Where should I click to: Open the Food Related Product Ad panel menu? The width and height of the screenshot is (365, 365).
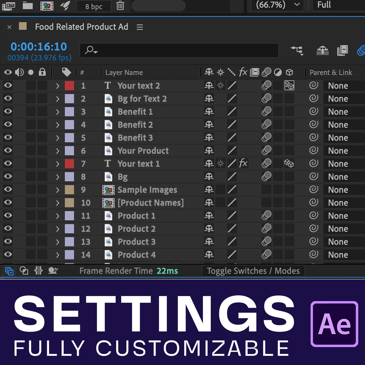click(x=140, y=27)
